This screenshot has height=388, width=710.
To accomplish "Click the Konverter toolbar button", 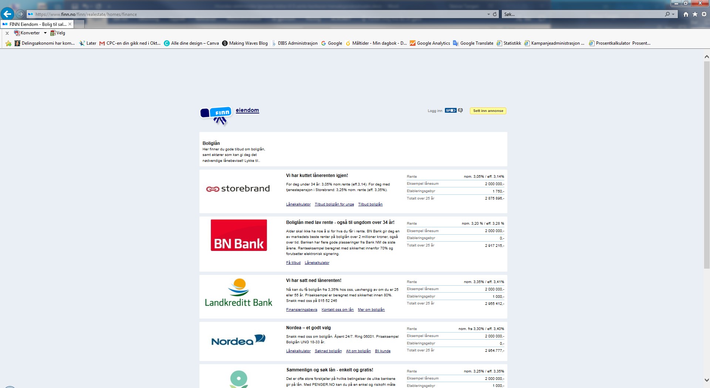I will coord(27,33).
